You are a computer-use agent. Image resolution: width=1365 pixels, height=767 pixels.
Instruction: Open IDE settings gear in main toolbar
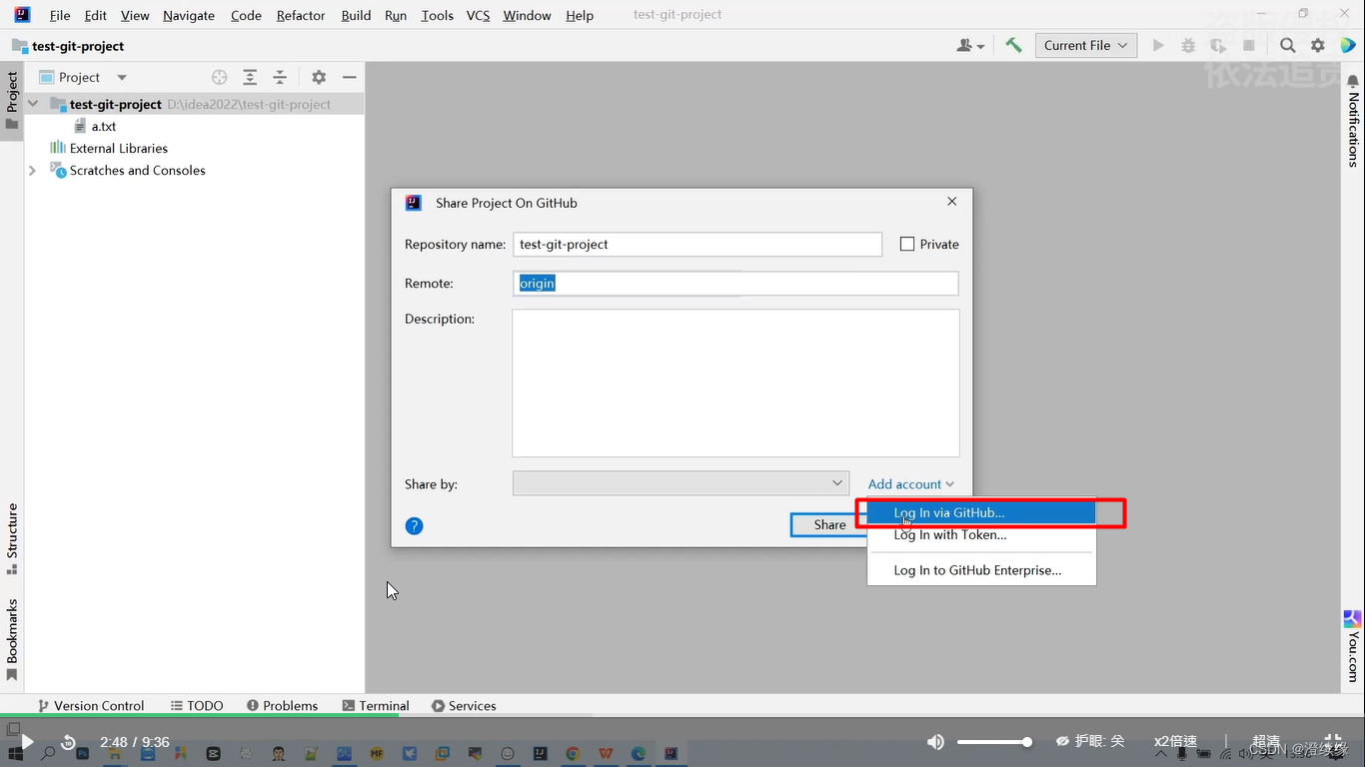(1318, 45)
